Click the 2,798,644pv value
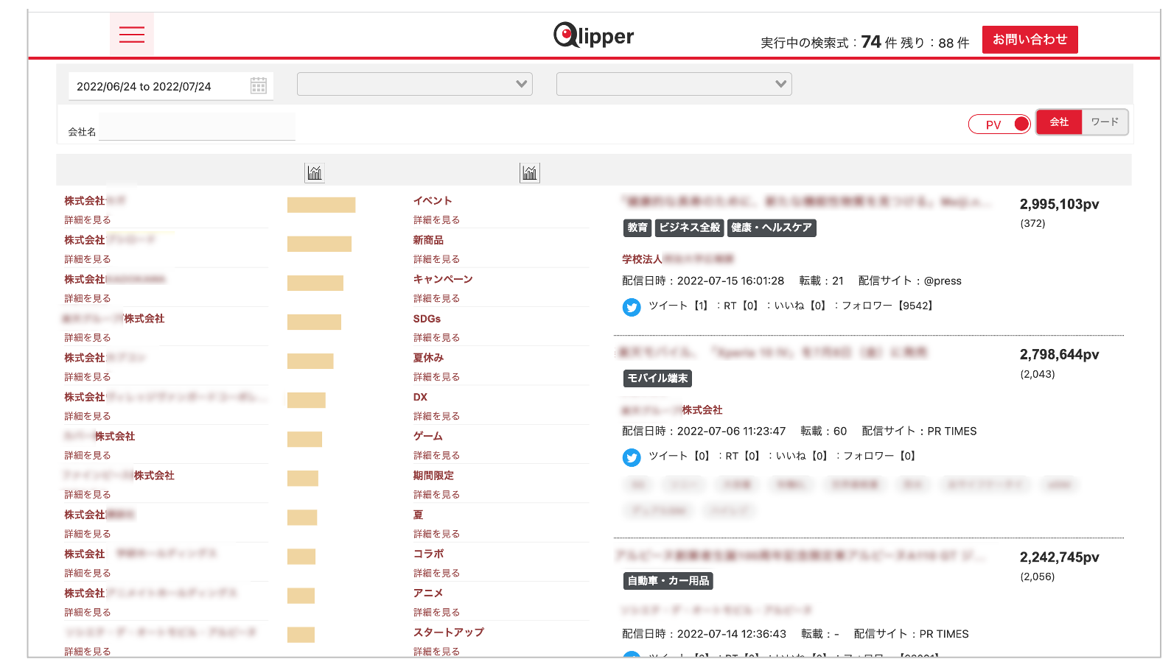Image resolution: width=1171 pixels, height=659 pixels. click(x=1059, y=355)
